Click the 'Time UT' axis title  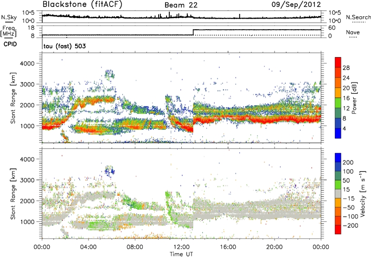click(x=181, y=254)
